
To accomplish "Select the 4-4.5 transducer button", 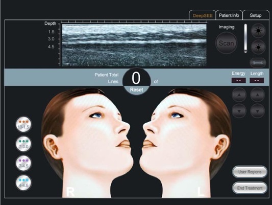I will point(23,183).
